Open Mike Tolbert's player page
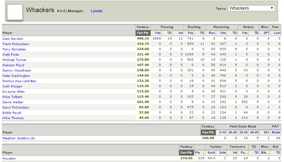Image resolution: width=284 pixels, height=162 pixels. 12,97
